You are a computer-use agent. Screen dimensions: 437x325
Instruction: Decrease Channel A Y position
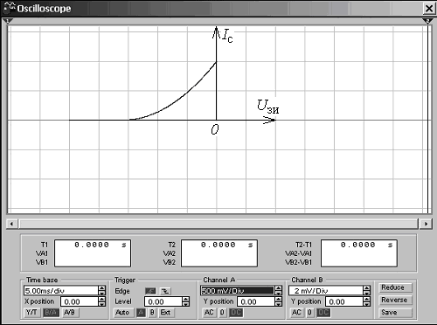[x=279, y=304]
